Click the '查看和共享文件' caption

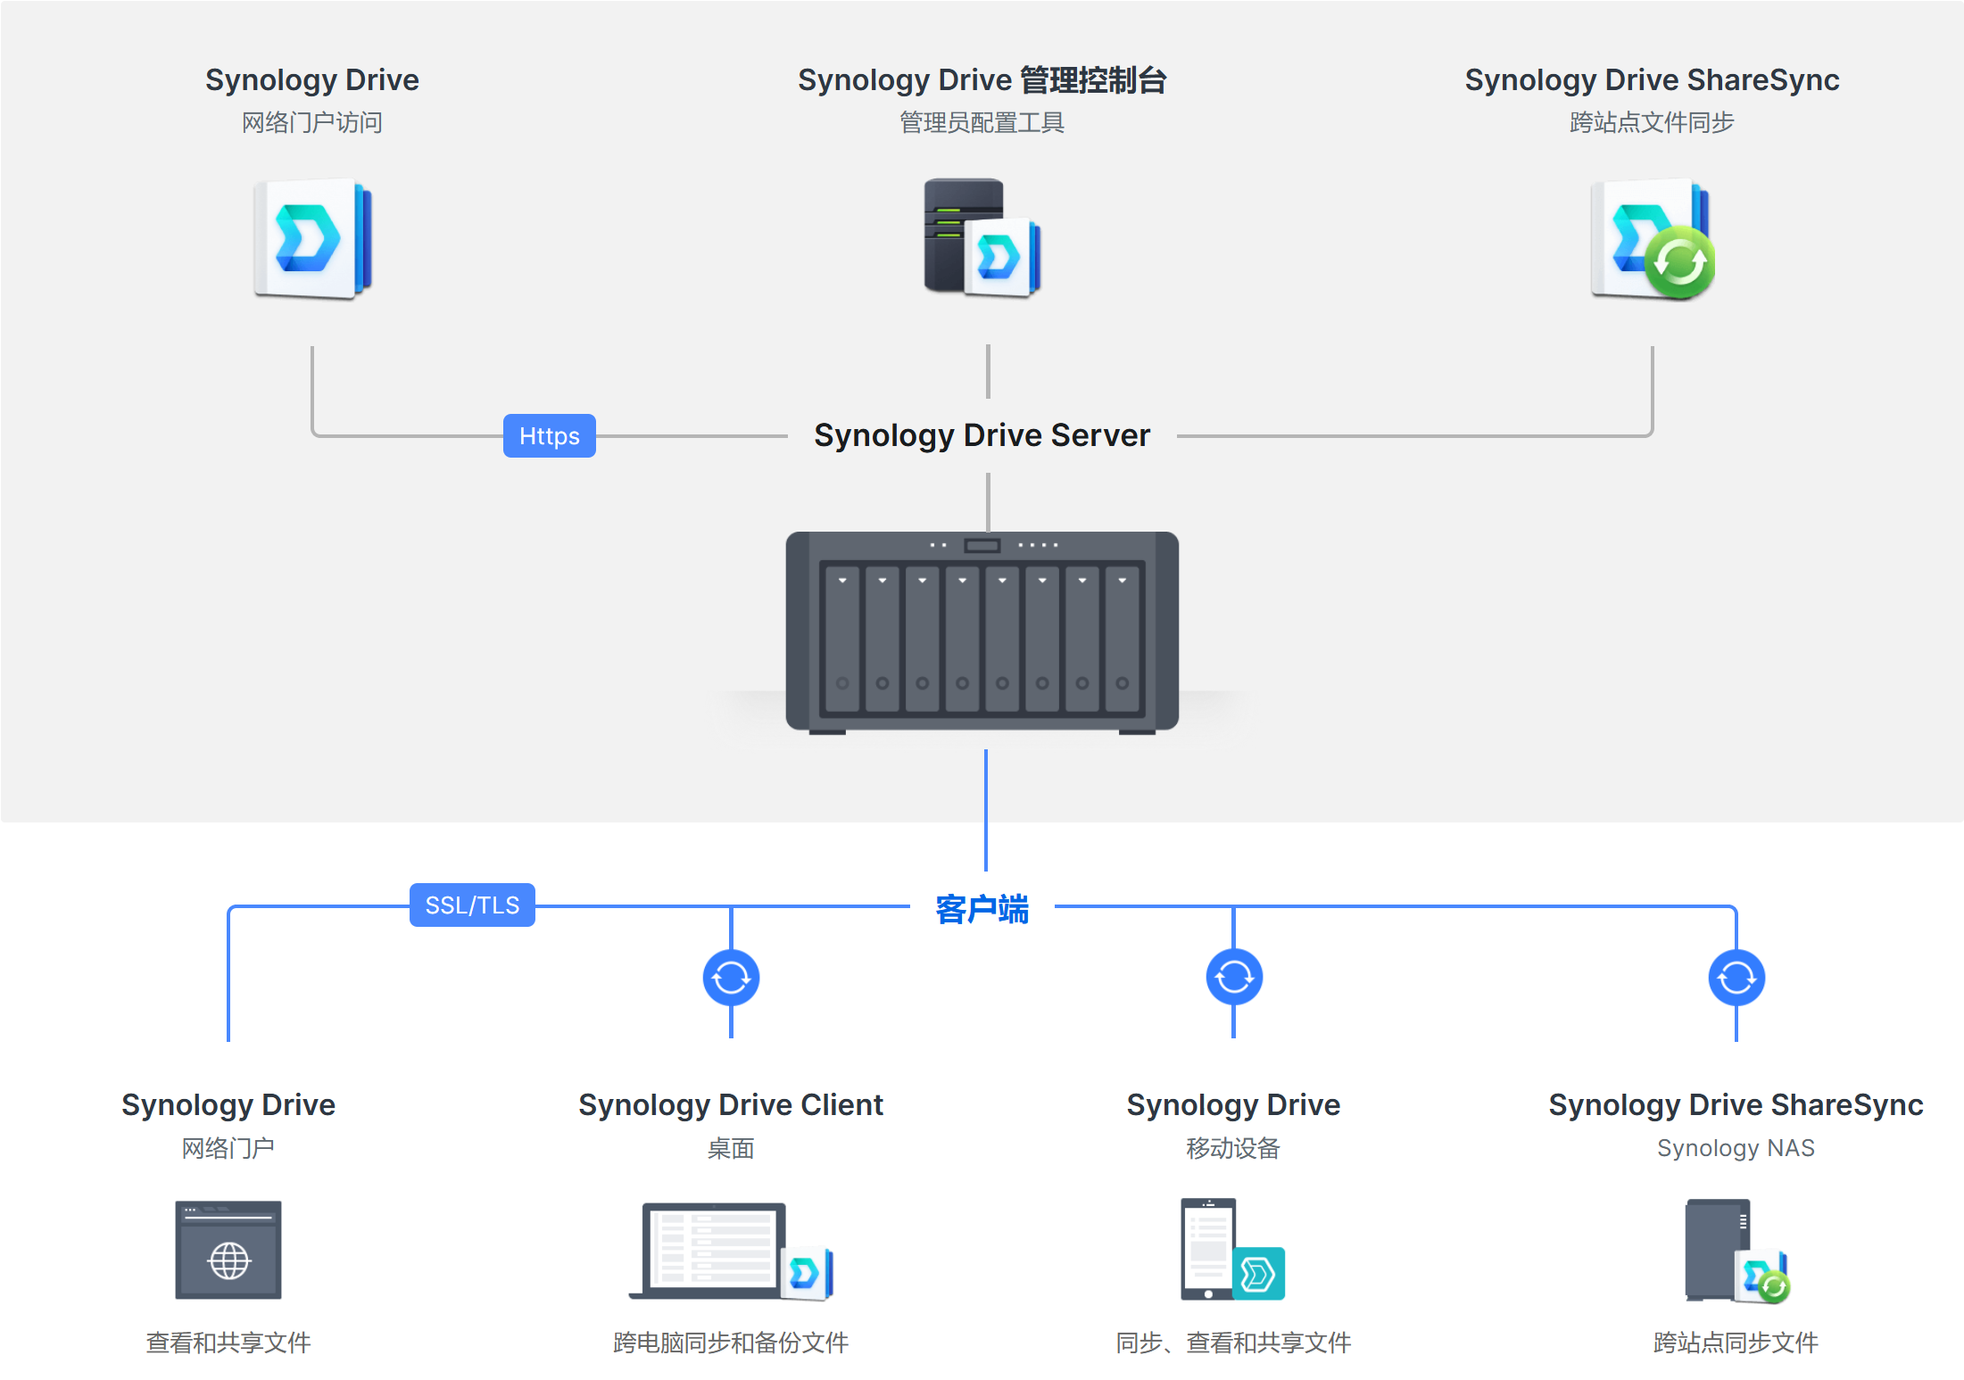228,1343
